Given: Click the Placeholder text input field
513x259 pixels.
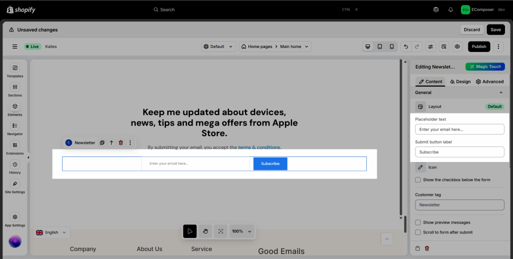Looking at the screenshot, I should pyautogui.click(x=459, y=129).
